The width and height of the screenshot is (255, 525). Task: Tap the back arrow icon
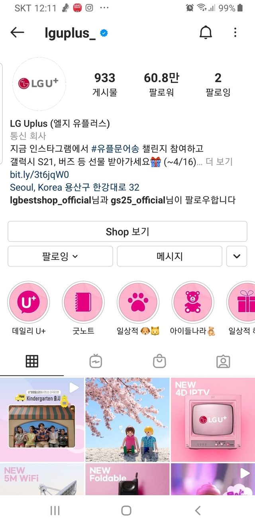17,33
